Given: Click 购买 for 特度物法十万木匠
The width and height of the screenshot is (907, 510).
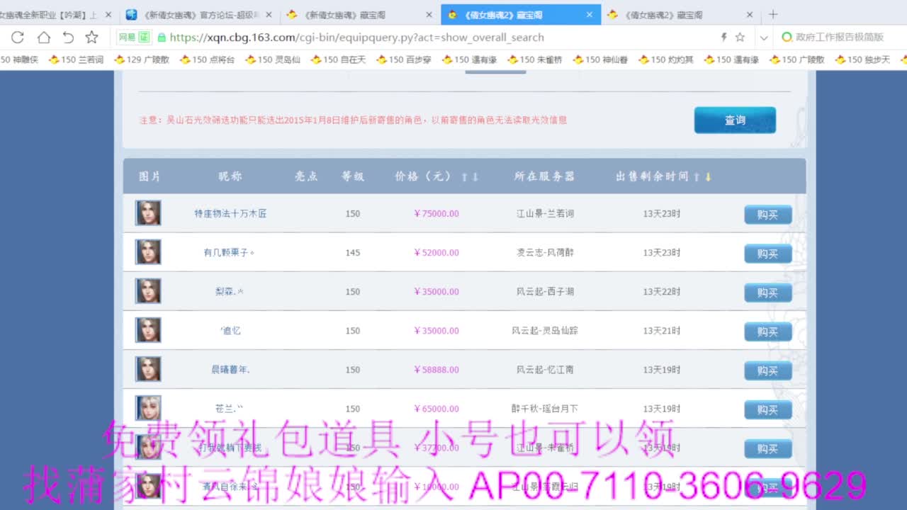Looking at the screenshot, I should tap(768, 214).
